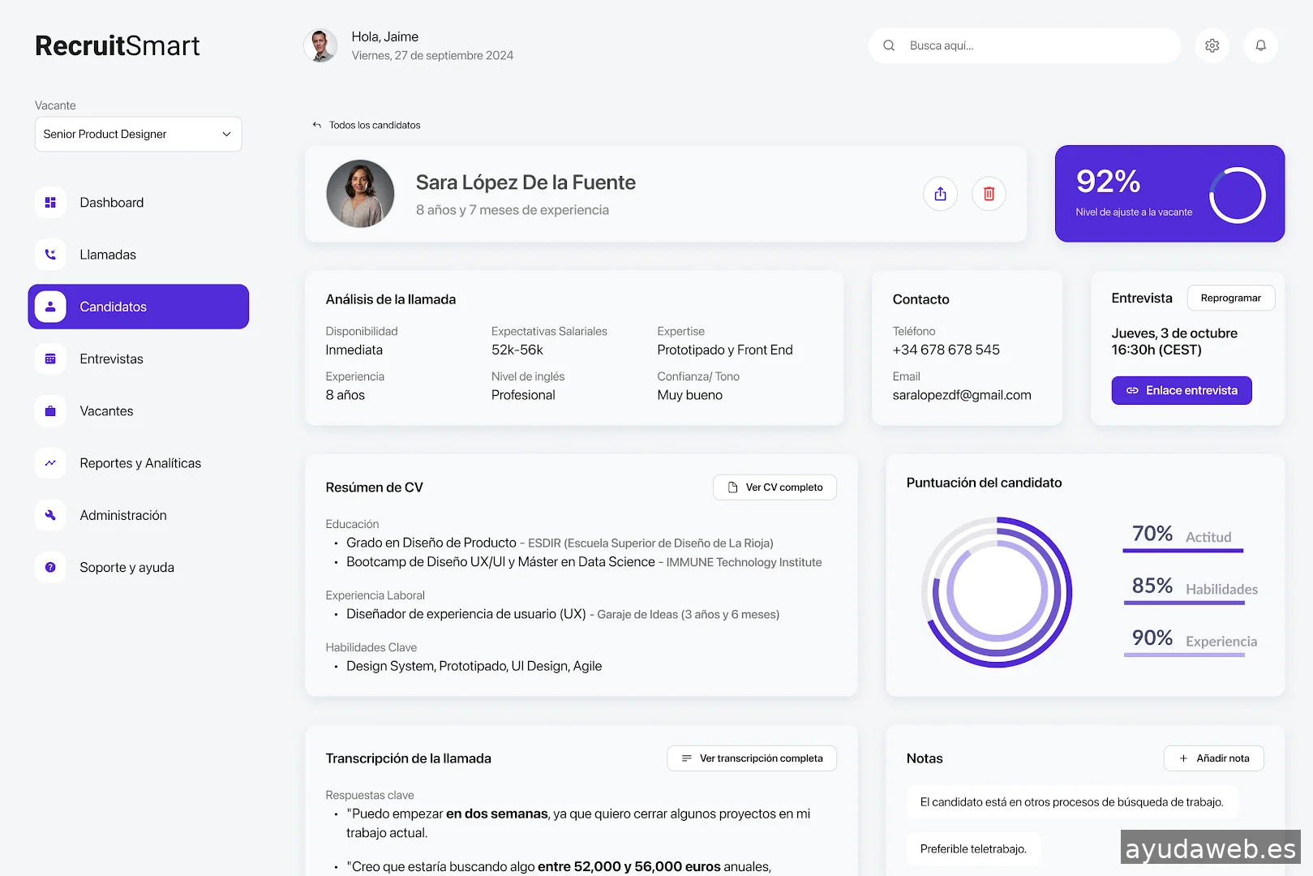The width and height of the screenshot is (1313, 876).
Task: Click the Administración wrench icon
Action: (x=50, y=515)
